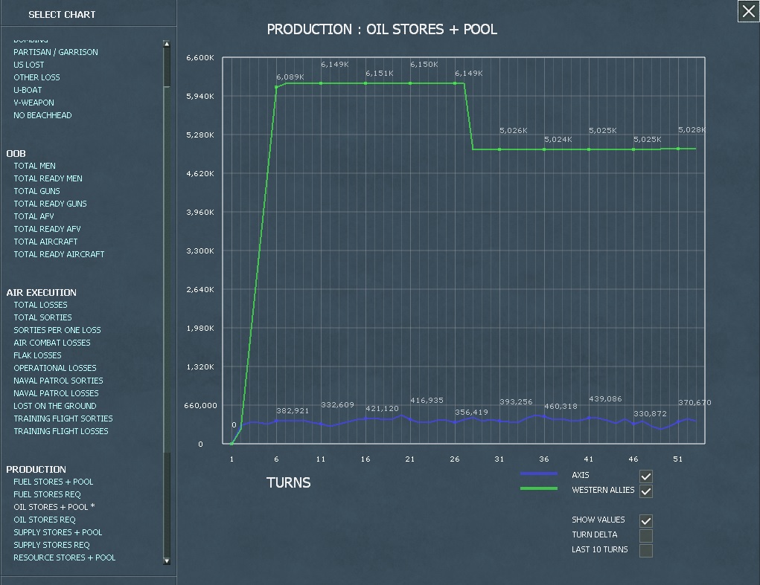Show the TOTAL AFV chart
The width and height of the screenshot is (760, 585).
(x=33, y=216)
